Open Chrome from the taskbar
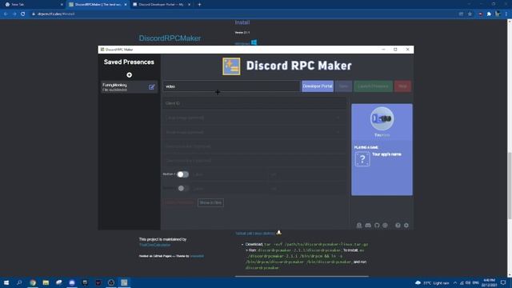The width and height of the screenshot is (512, 288). [x=33, y=282]
